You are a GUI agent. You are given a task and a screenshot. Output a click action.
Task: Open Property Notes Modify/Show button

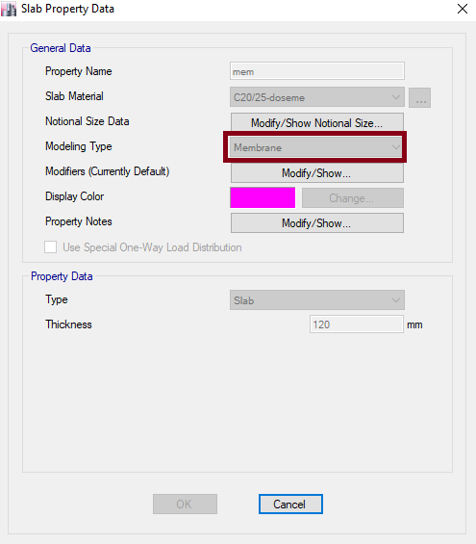(317, 222)
